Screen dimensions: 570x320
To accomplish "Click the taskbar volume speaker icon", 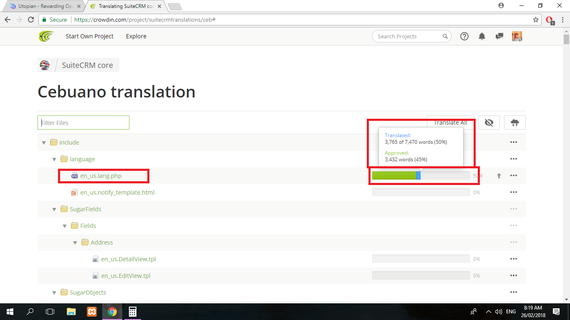I will coord(499,312).
